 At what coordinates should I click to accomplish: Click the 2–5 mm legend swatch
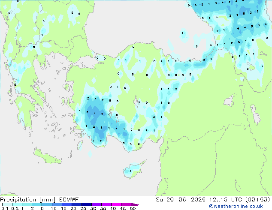pyautogui.click(x=37, y=204)
